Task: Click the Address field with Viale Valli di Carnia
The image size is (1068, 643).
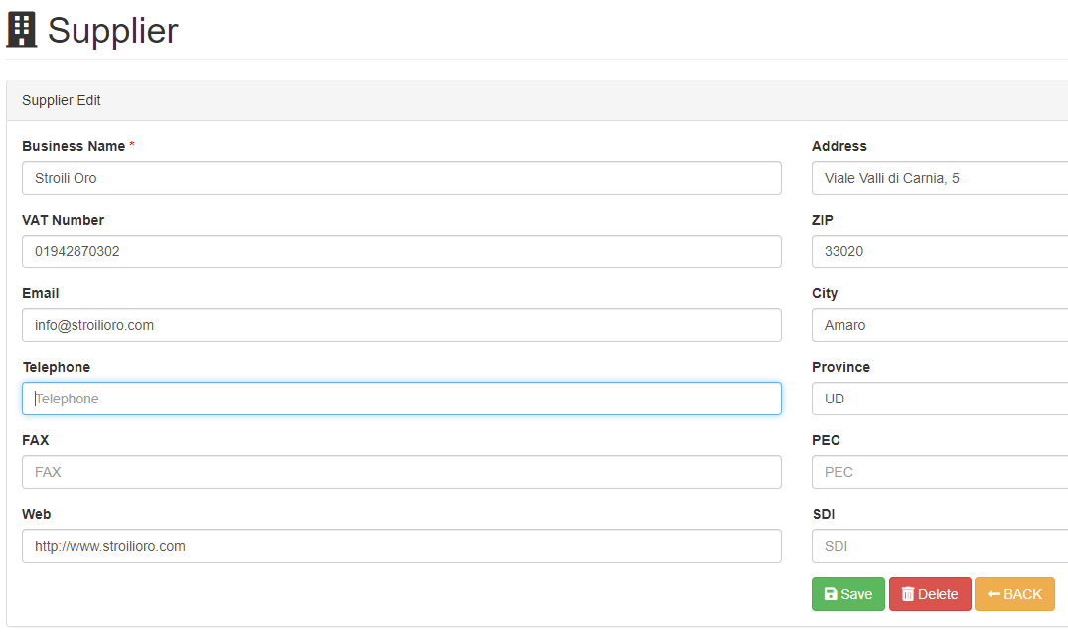Action: tap(940, 178)
